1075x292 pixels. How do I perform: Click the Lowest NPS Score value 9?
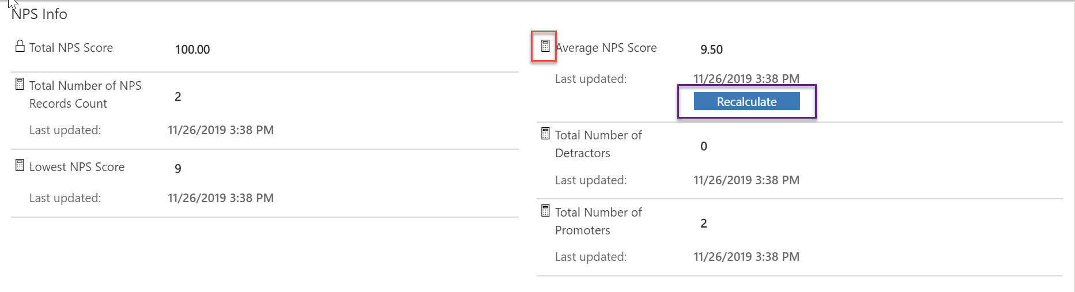178,168
